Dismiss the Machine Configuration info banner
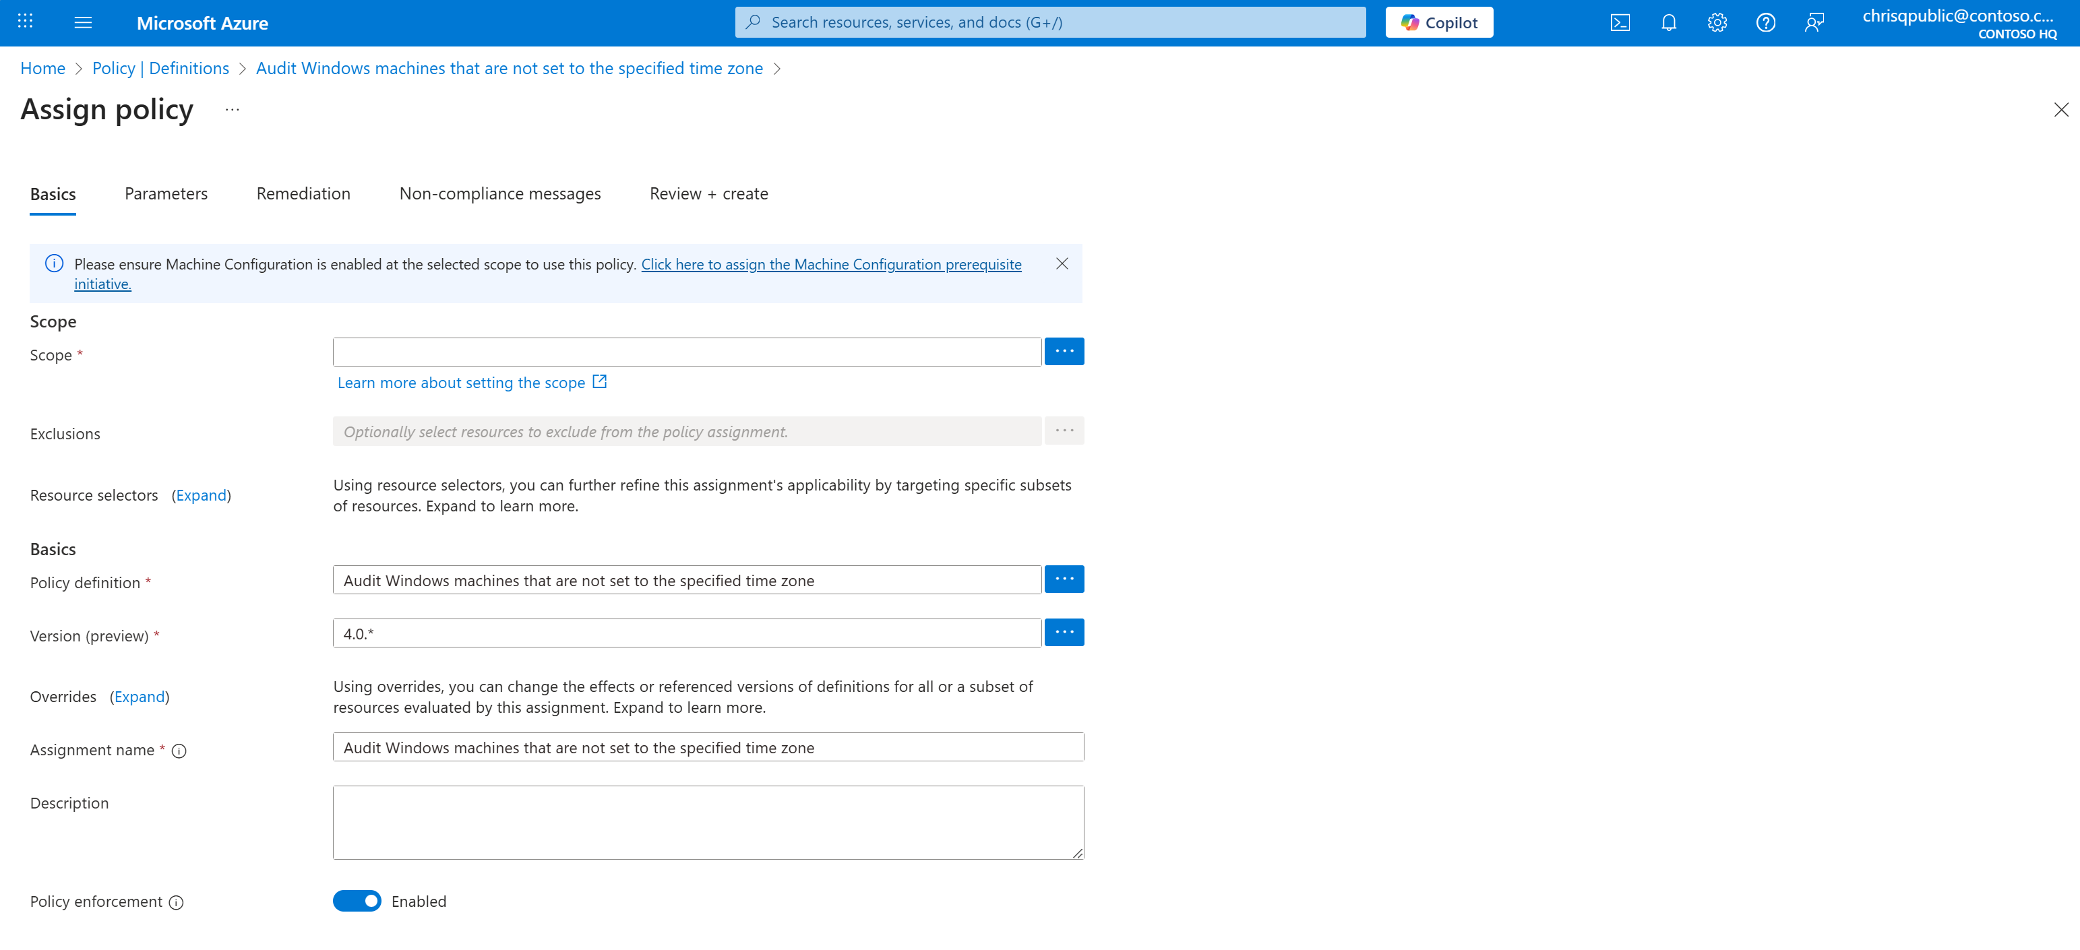 click(1062, 264)
